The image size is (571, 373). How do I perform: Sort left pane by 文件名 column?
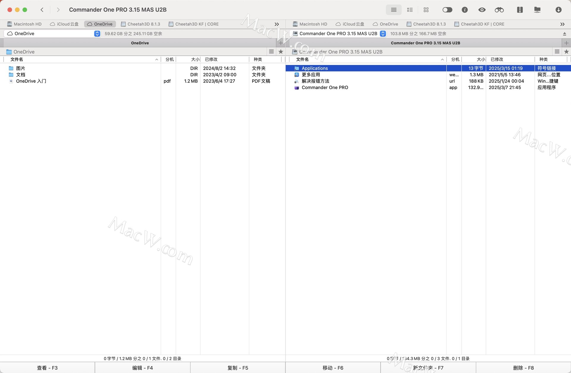(82, 60)
